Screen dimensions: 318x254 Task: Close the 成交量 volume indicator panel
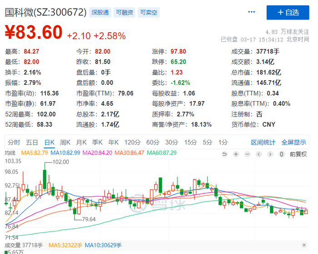[304, 245]
